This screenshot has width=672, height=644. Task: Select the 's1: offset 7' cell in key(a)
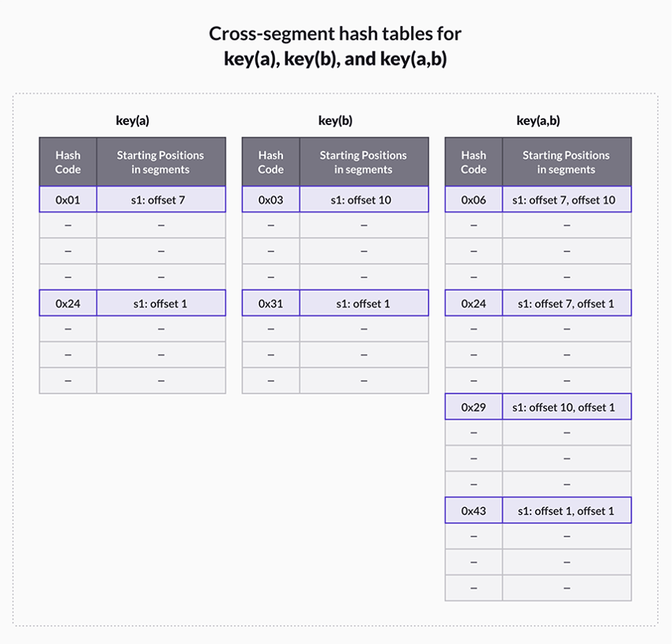[x=160, y=200]
